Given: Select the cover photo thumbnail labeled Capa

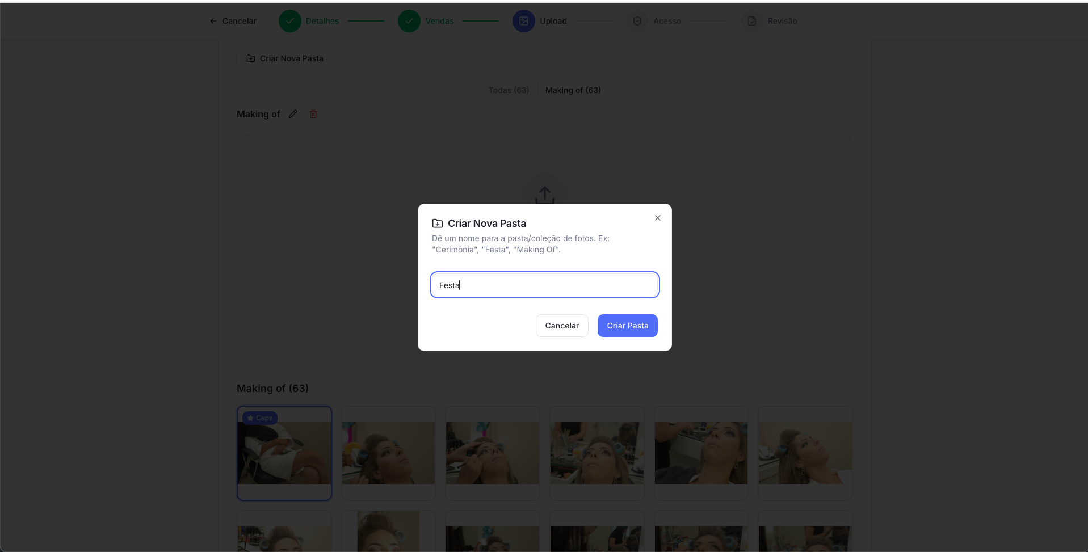Looking at the screenshot, I should point(284,453).
